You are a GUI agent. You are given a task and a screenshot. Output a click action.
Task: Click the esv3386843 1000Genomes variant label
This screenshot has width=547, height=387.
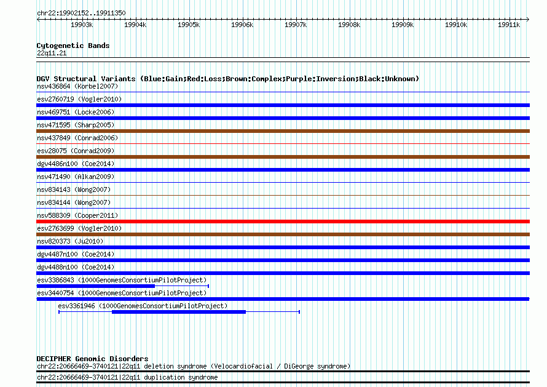click(x=122, y=280)
